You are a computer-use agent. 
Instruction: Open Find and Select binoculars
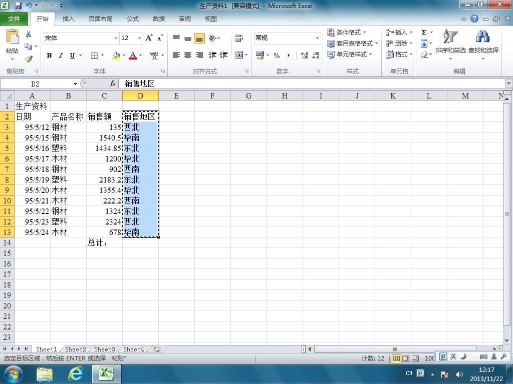coord(483,44)
